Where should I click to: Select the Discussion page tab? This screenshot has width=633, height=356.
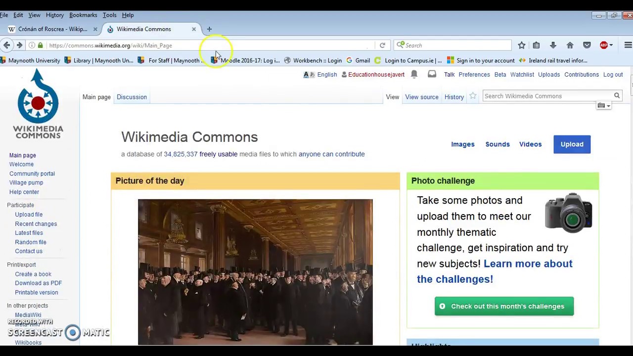[132, 97]
